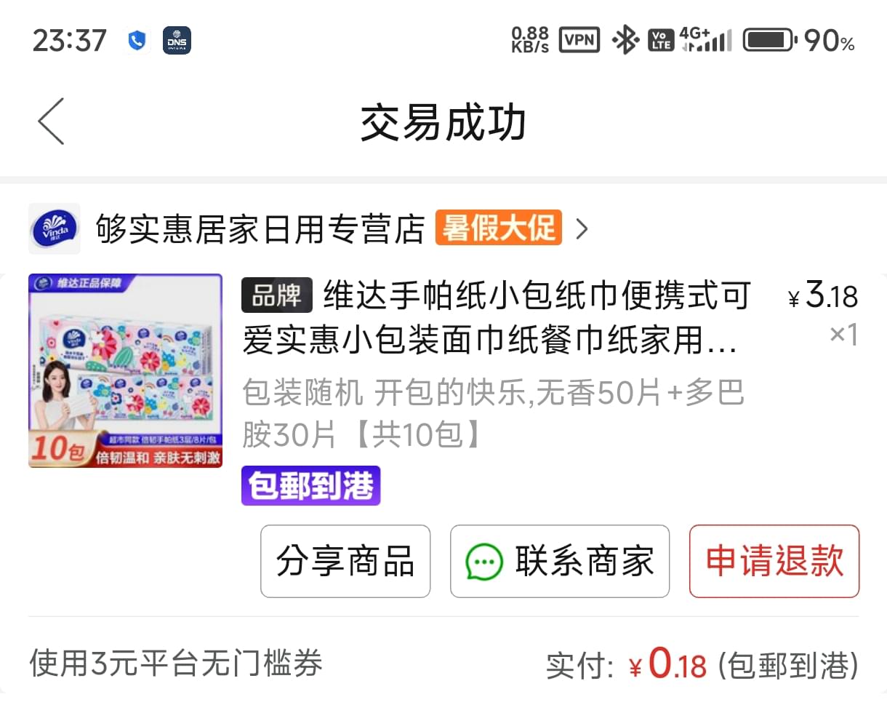The image size is (887, 705).
Task: Tap the 使用3元平台无门槛券 coupon text
Action: tap(176, 664)
